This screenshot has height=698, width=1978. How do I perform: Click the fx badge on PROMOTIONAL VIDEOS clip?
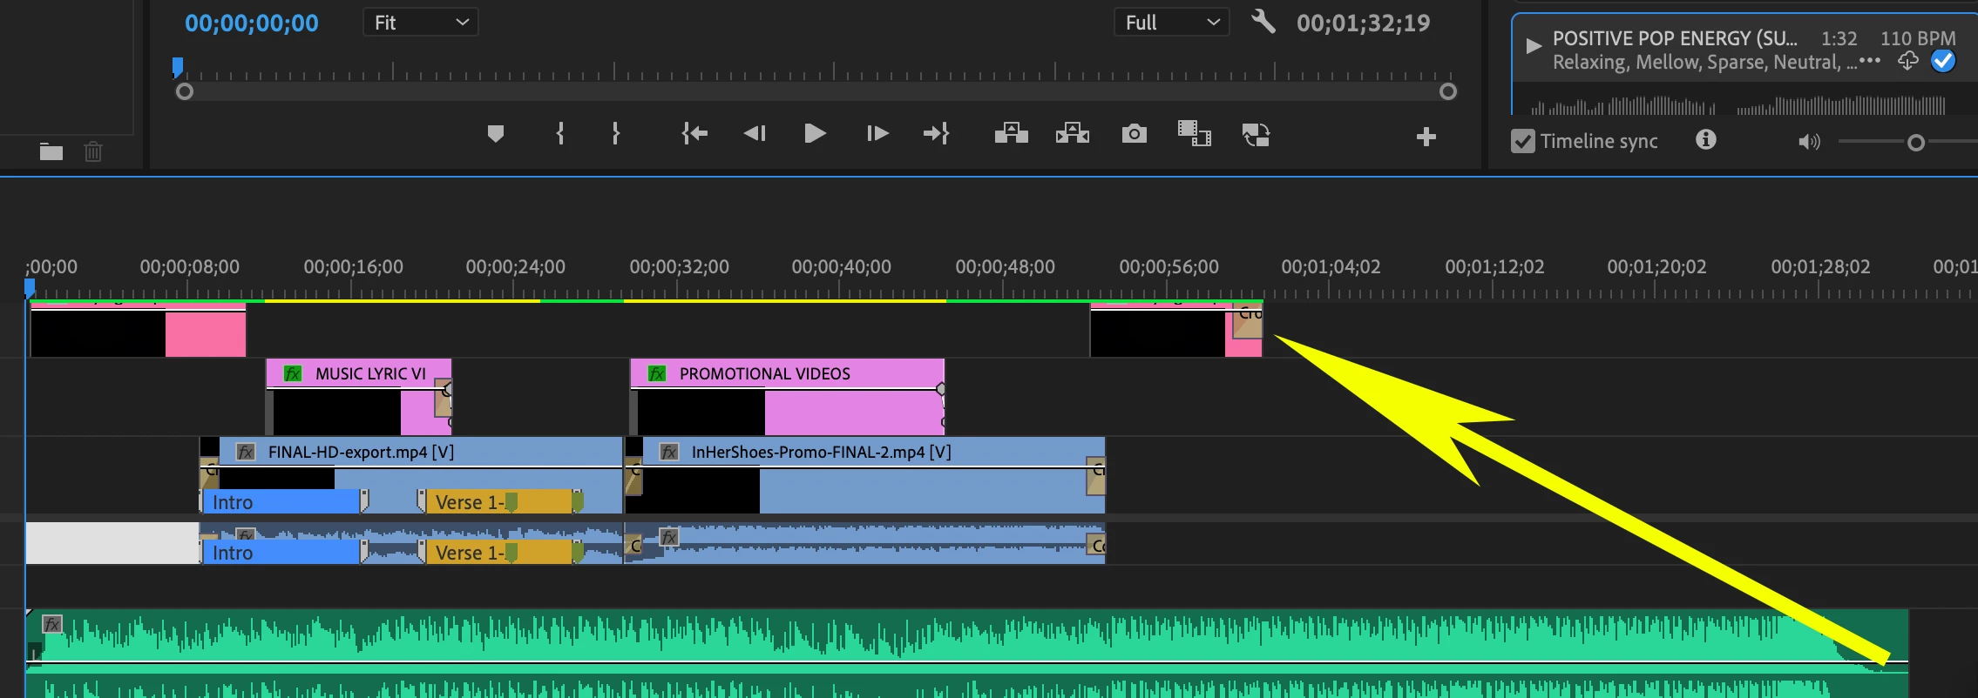pyautogui.click(x=657, y=373)
